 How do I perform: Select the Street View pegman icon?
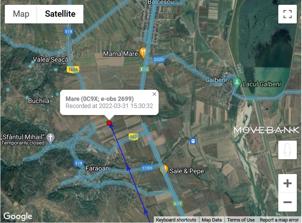[x=287, y=150]
